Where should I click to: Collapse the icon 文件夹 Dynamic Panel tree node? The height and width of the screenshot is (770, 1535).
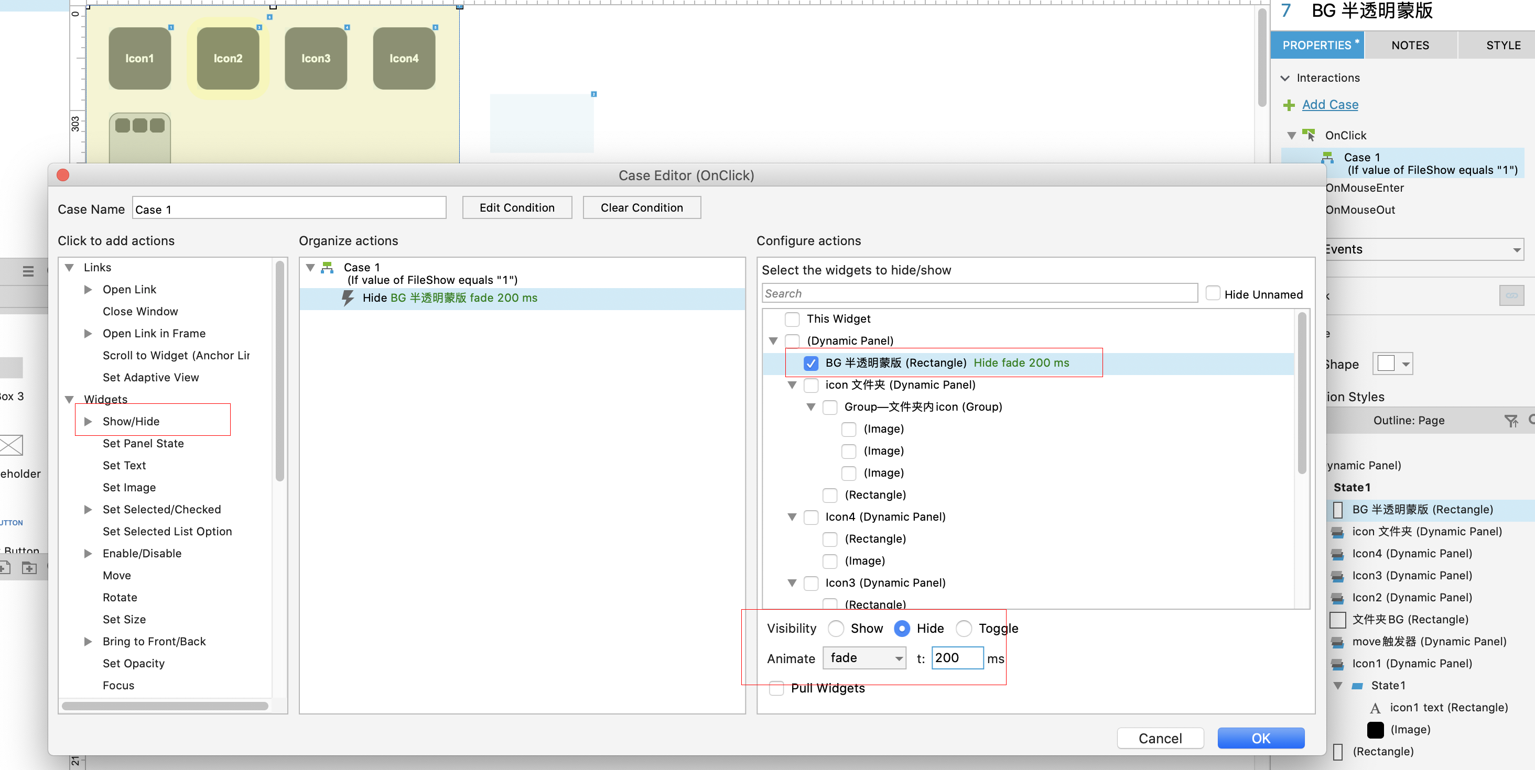(792, 386)
